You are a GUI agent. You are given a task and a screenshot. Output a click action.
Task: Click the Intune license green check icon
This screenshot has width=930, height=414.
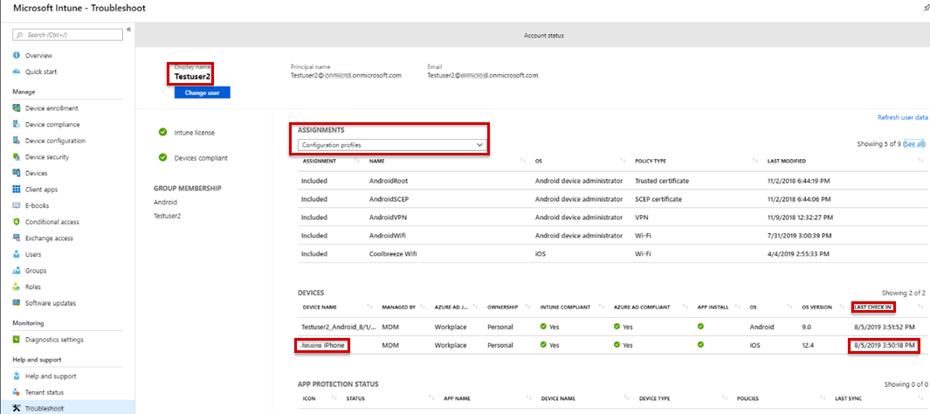point(162,132)
